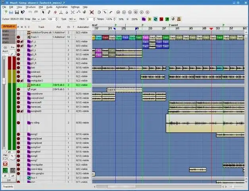This screenshot has height=191, width=249.
Task: Select the highlighted B4*II.dll-0 track row
Action: [54, 85]
